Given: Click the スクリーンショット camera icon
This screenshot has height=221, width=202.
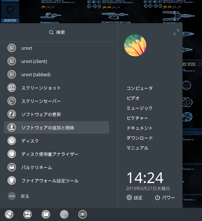Looking at the screenshot, I should pyautogui.click(x=12, y=88).
